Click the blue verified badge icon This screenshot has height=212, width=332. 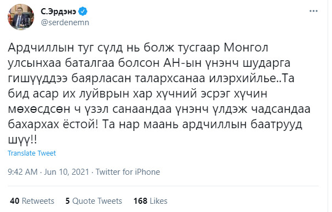pyautogui.click(x=83, y=12)
